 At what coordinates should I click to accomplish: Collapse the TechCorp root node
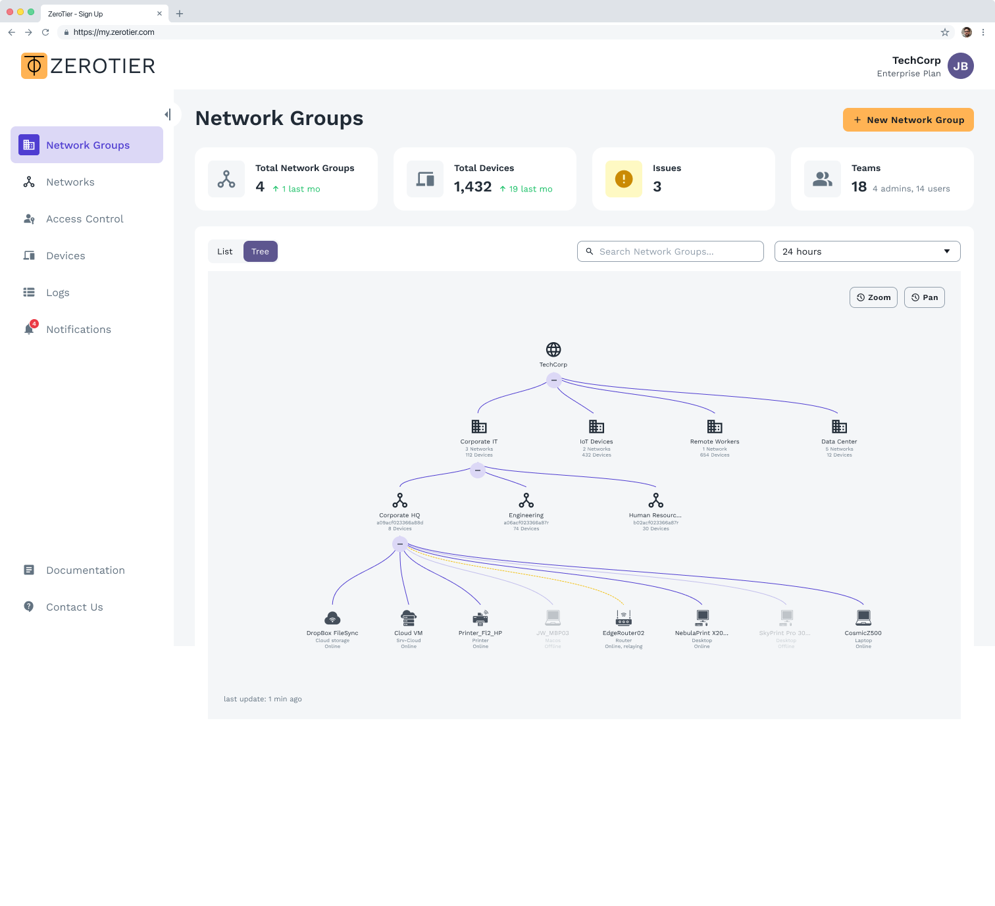pyautogui.click(x=553, y=380)
